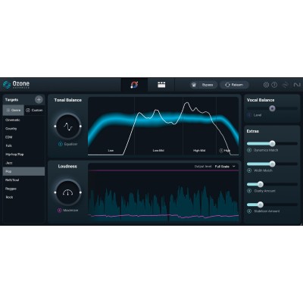The image size is (303, 303).
Task: Toggle the Vocal Balance Level power button
Action: coord(250,115)
